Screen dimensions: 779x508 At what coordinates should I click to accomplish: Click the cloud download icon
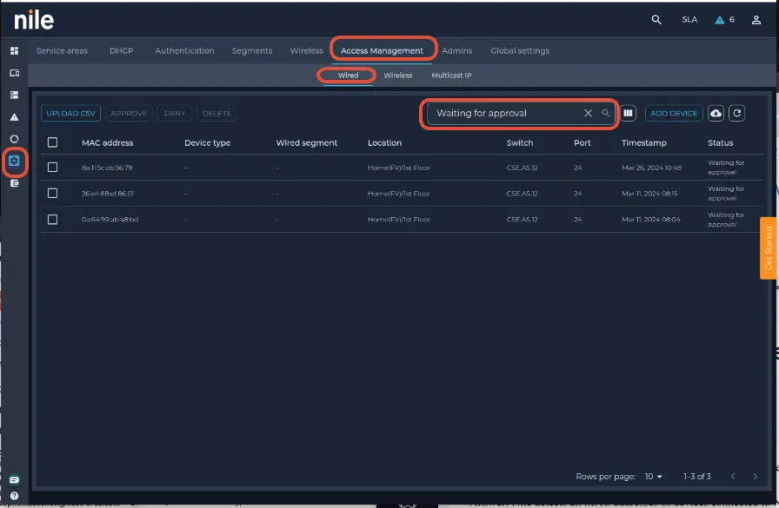[716, 113]
